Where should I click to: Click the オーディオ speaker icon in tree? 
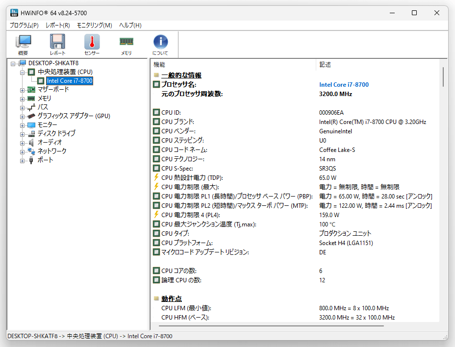tap(31, 143)
